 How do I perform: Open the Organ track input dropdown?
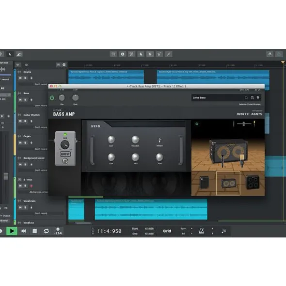click(33, 149)
